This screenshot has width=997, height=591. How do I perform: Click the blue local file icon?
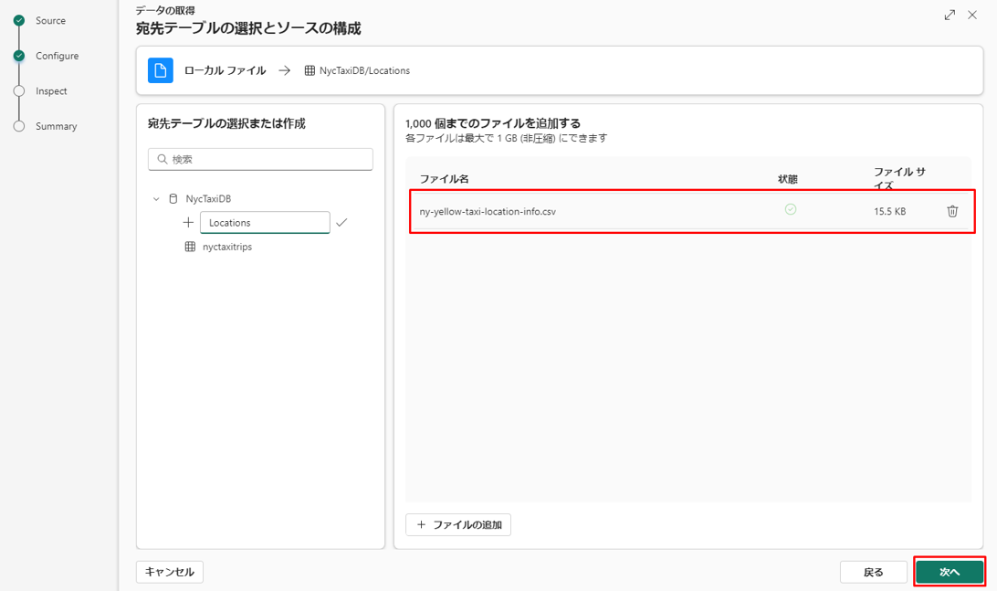coord(161,70)
